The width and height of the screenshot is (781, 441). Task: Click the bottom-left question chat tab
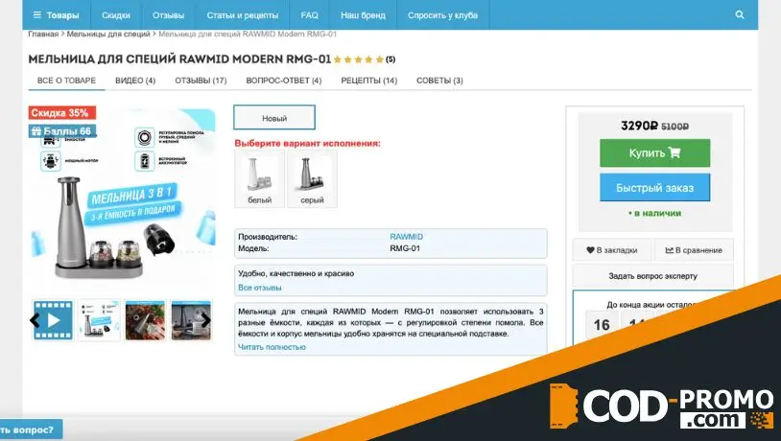point(31,429)
